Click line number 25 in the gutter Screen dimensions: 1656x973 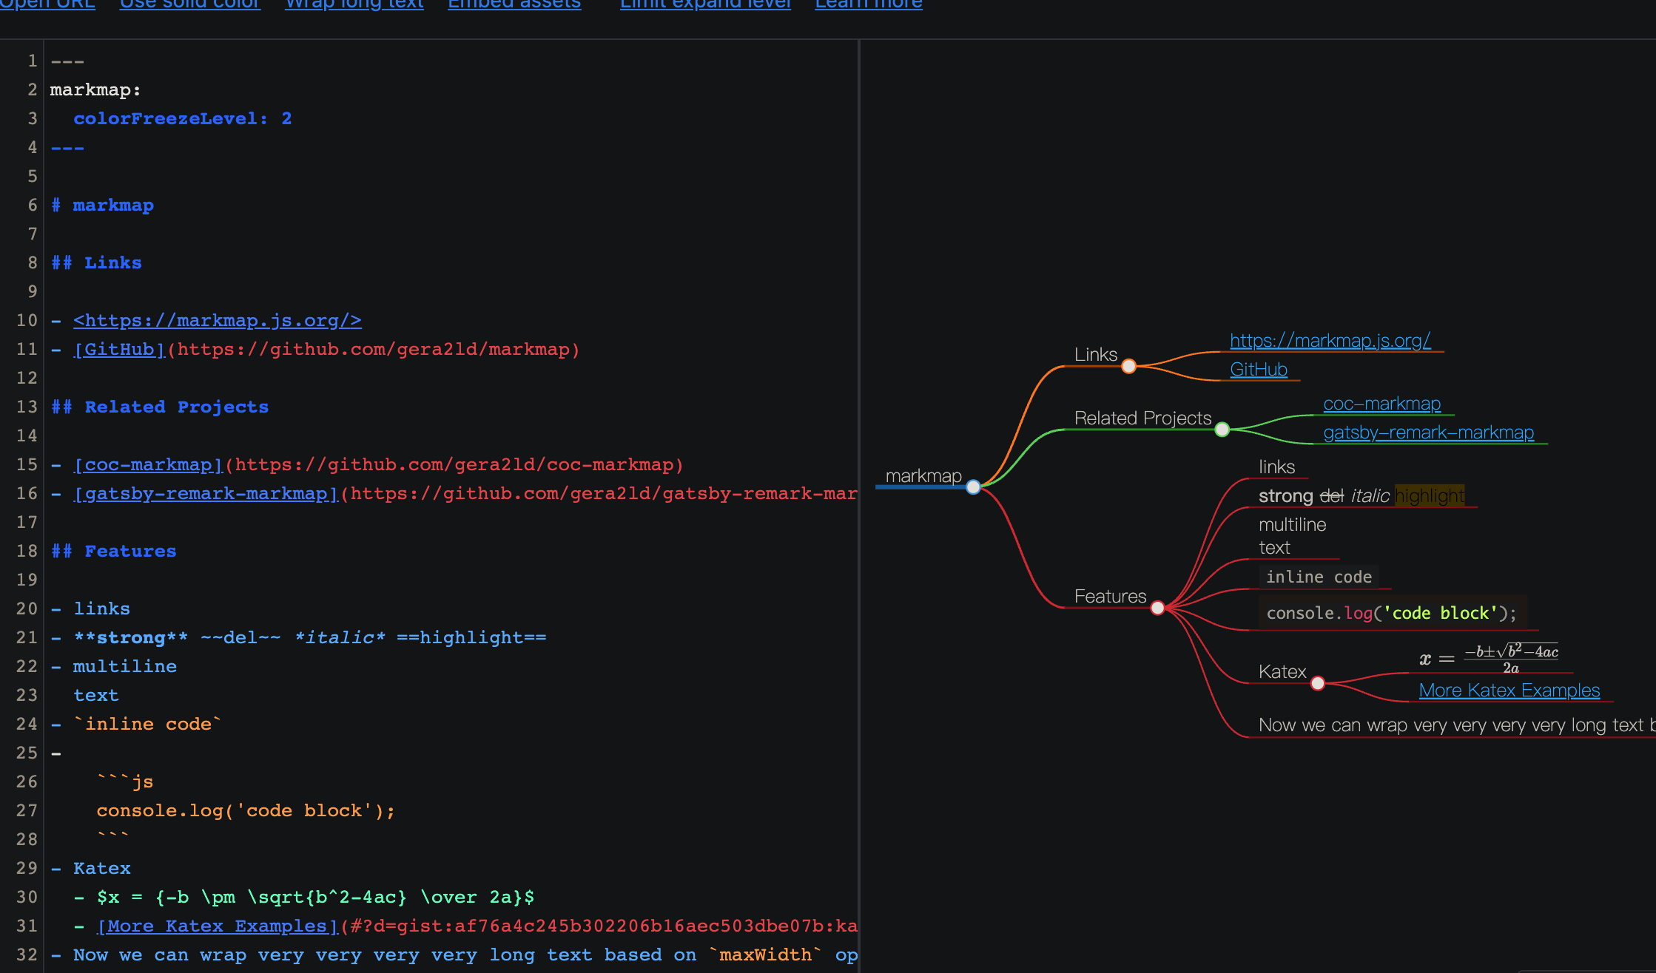tap(27, 753)
